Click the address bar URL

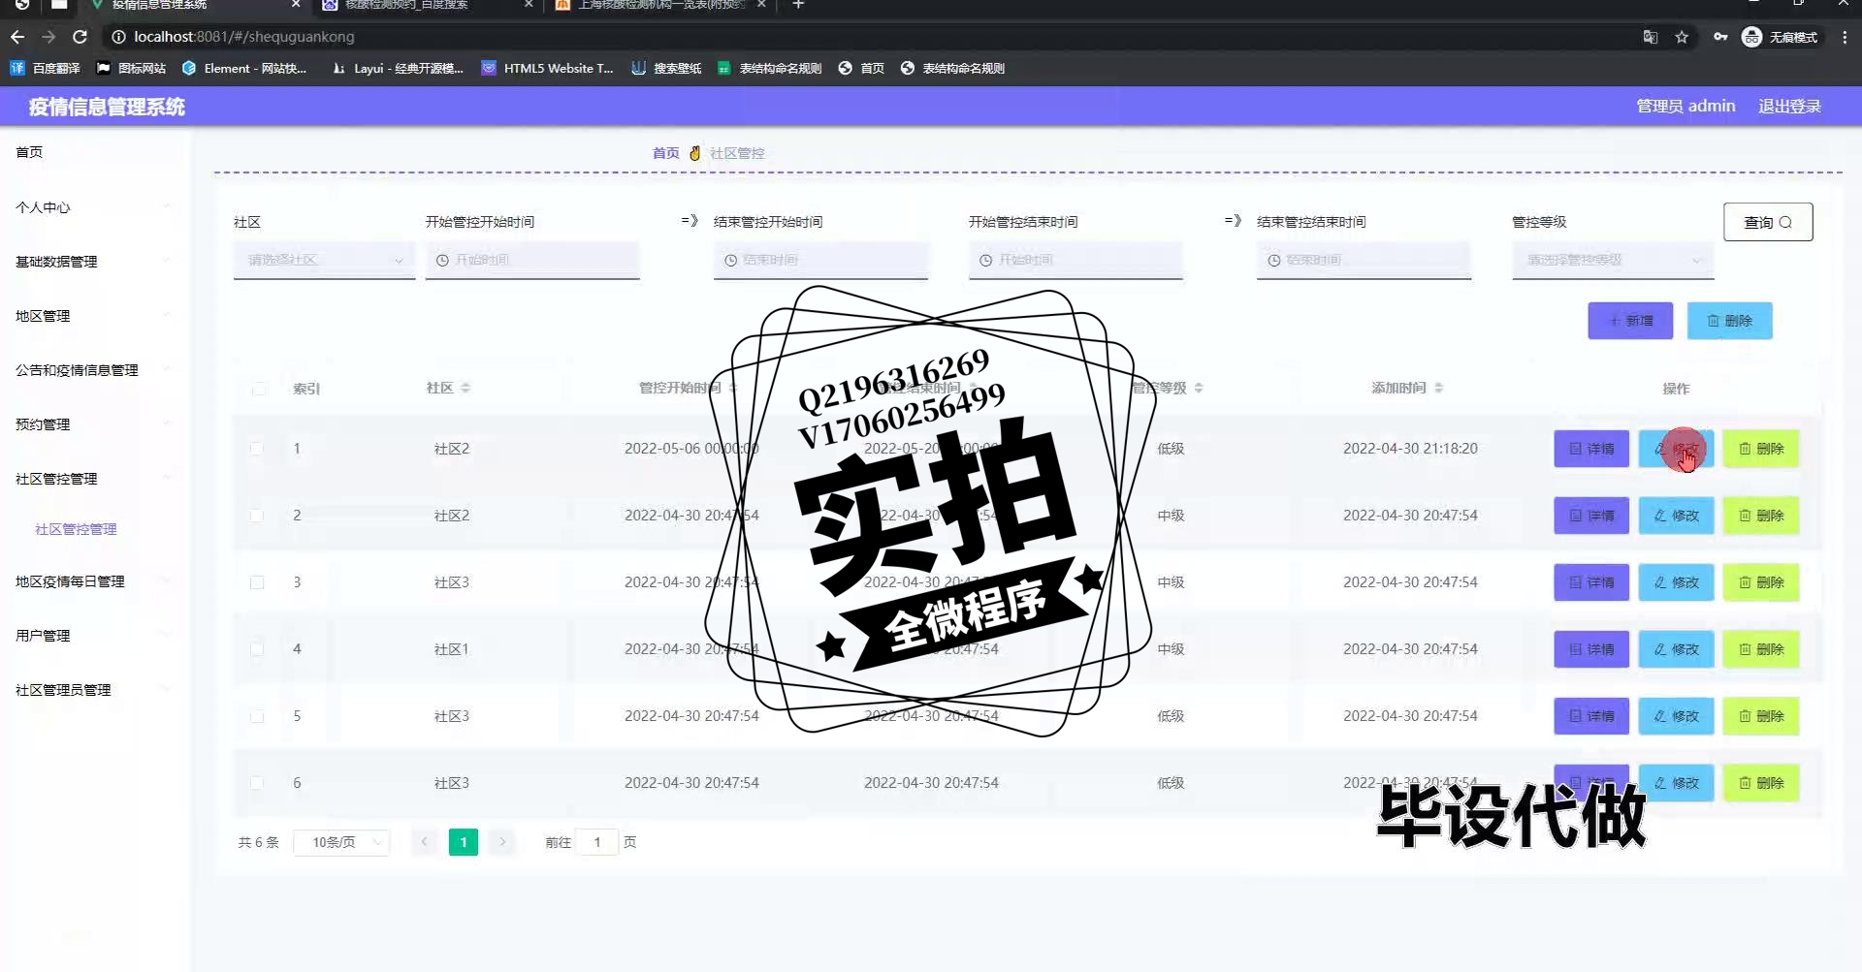pos(244,37)
